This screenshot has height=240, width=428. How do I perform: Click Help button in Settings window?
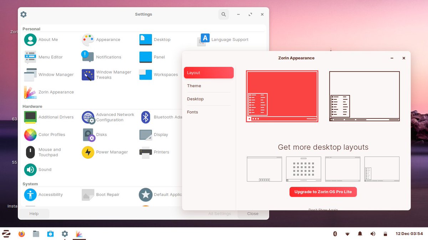point(34,214)
